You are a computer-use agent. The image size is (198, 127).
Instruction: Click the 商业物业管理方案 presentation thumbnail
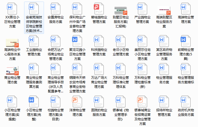(12, 70)
